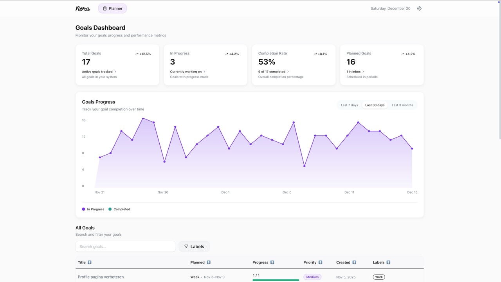Screen dimensions: 501x282
Task: Select the Last 7 days range
Action: (349, 105)
